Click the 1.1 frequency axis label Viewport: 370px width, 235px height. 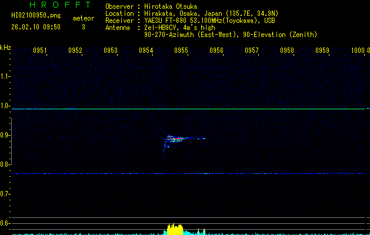(5, 76)
